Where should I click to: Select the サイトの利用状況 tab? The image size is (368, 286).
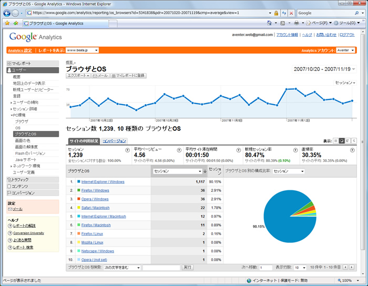84,141
